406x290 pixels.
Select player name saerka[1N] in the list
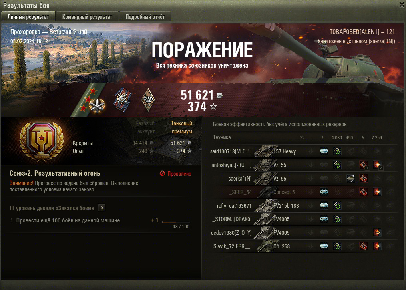[240, 179]
